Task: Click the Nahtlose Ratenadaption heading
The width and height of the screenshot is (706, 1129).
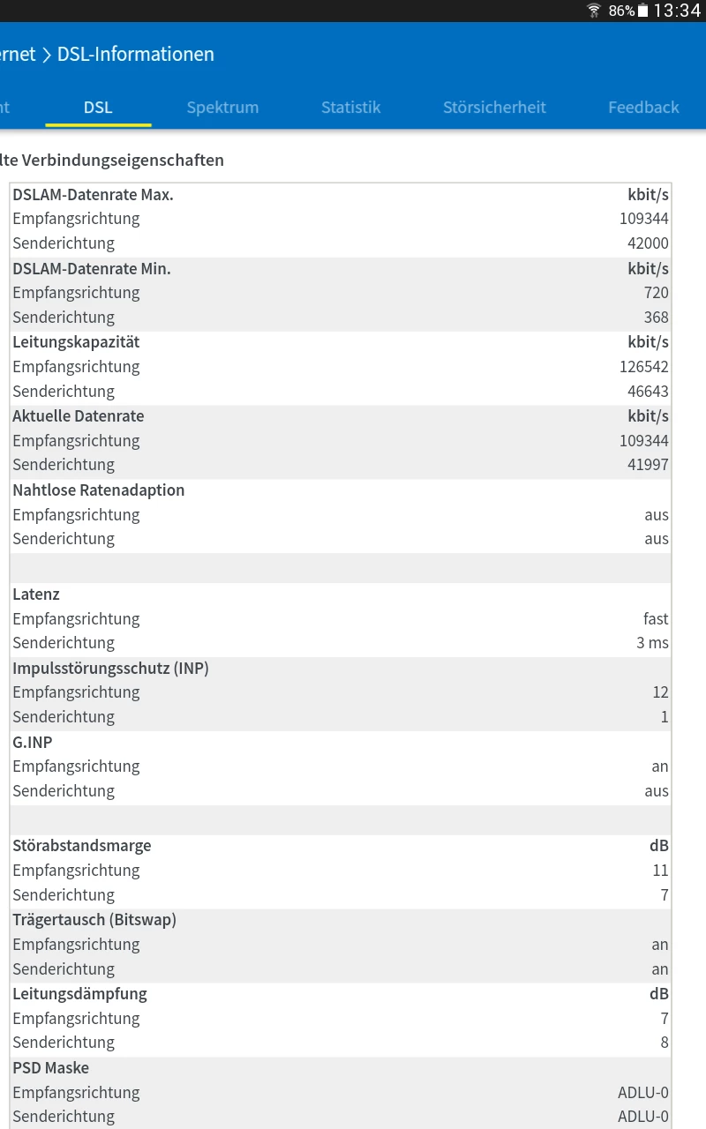Action: point(98,490)
